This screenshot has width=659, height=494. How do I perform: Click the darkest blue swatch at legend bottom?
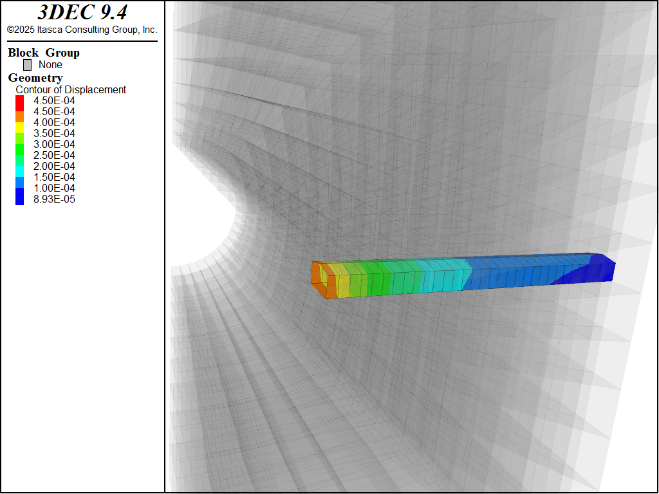pyautogui.click(x=19, y=199)
